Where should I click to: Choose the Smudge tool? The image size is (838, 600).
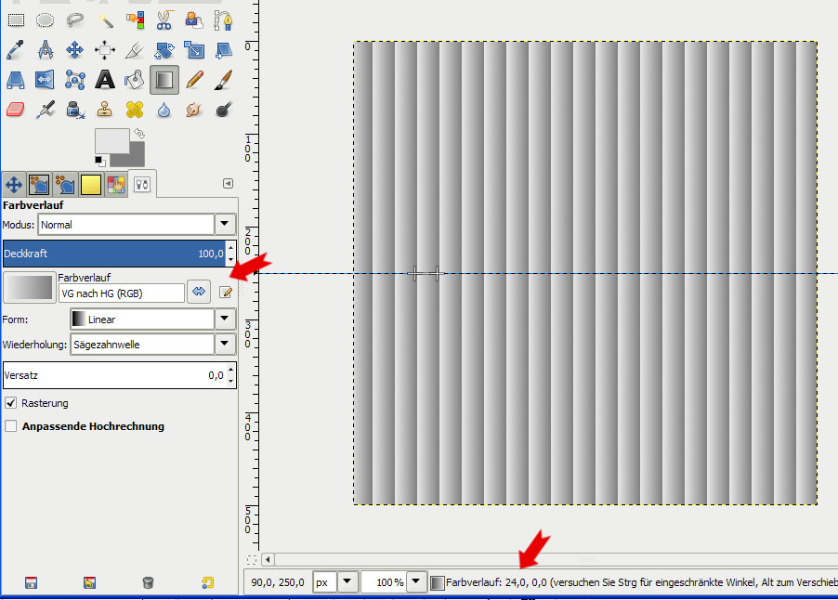[x=193, y=111]
